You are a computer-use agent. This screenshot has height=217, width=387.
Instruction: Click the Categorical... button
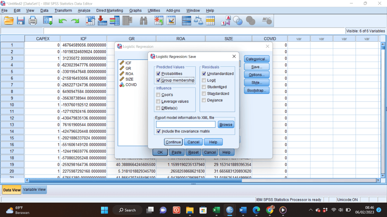(257, 59)
